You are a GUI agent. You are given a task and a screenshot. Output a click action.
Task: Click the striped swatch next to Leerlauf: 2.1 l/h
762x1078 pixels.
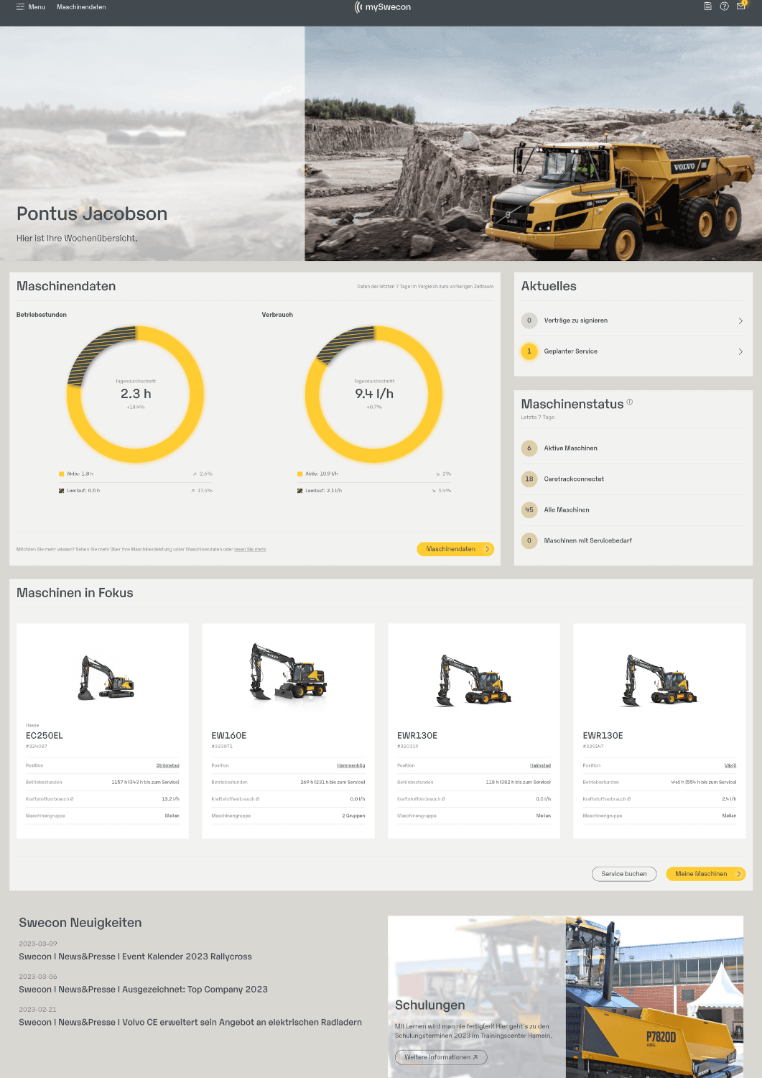(299, 491)
